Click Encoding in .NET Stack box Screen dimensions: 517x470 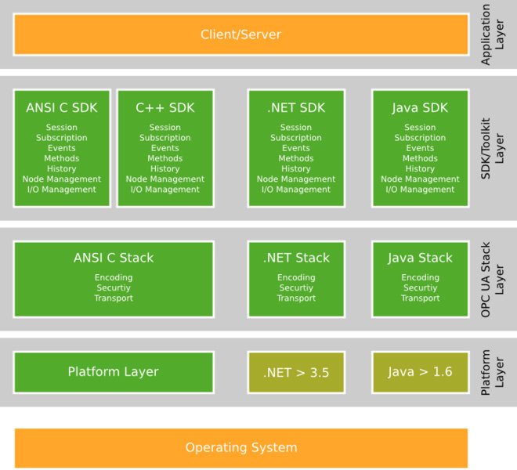pyautogui.click(x=296, y=278)
